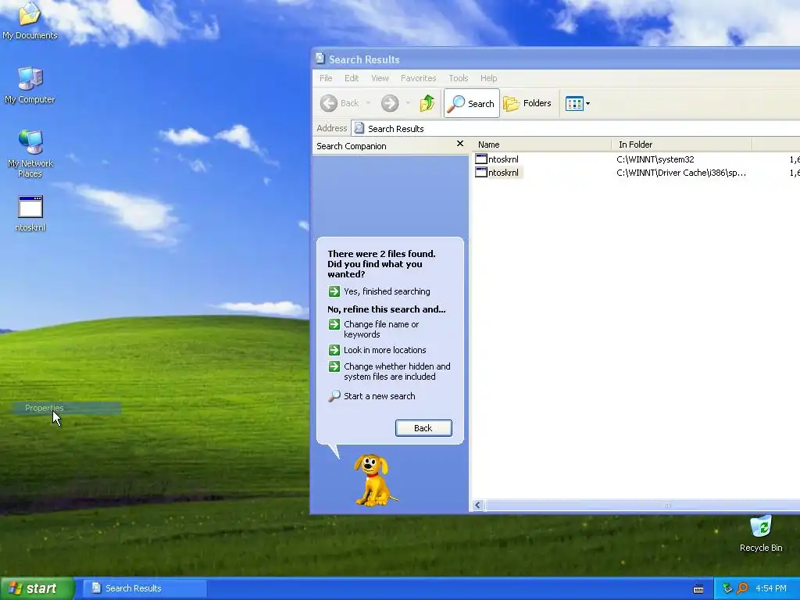Click Search Results taskbar button
800x600 pixels.
(x=145, y=588)
